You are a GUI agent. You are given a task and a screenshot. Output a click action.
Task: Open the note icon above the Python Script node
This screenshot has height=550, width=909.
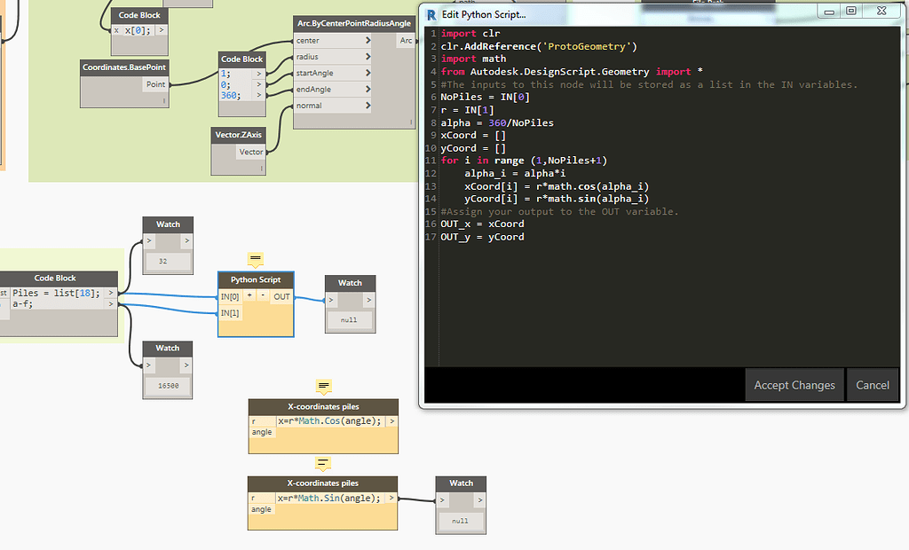pos(257,259)
